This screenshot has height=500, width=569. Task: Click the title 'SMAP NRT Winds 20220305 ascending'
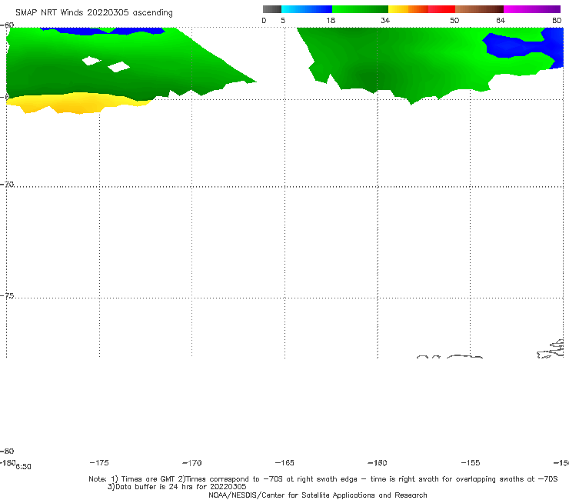coord(94,13)
